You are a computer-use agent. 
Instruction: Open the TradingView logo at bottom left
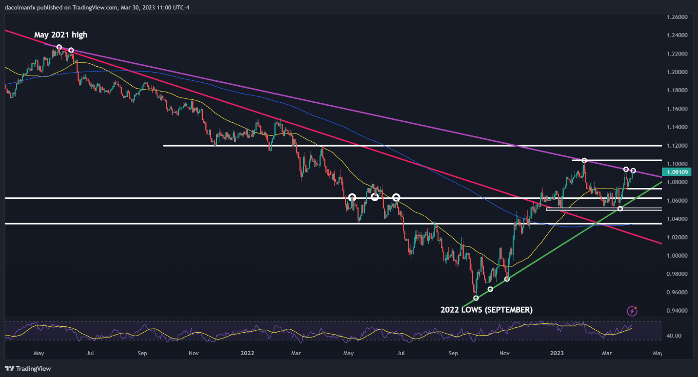point(28,369)
